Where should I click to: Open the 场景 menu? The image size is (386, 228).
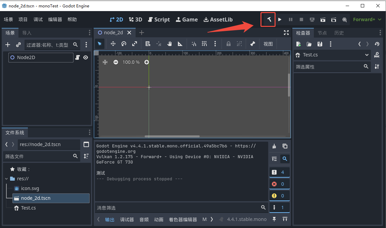pyautogui.click(x=8, y=19)
